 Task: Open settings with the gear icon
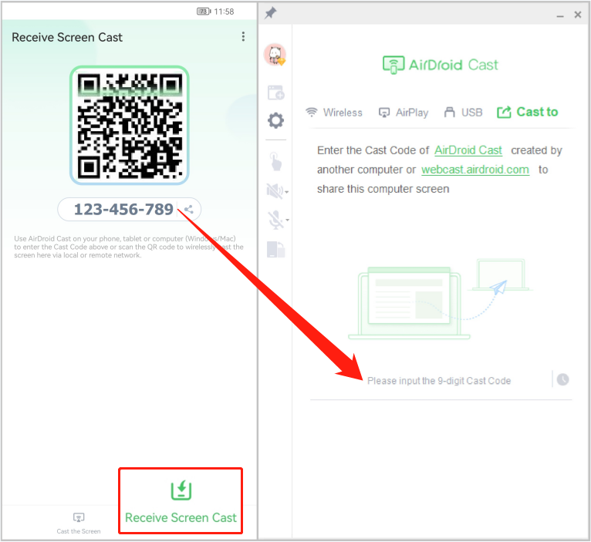(x=275, y=120)
